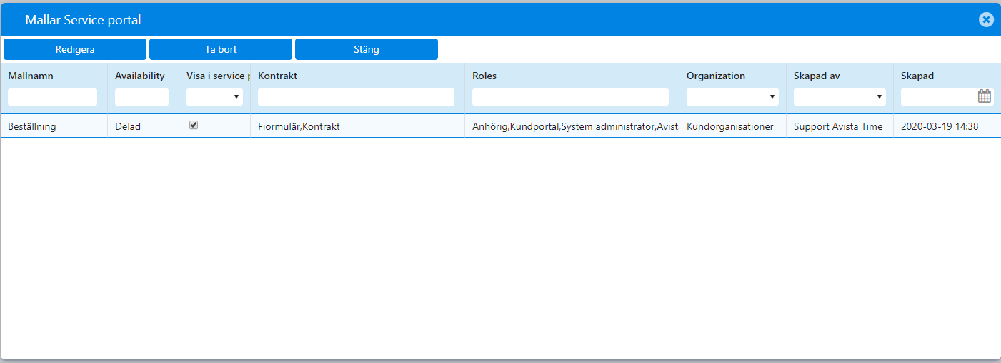Image resolution: width=1001 pixels, height=363 pixels.
Task: Open the calendar picker in Skapad filter
Action: (x=985, y=96)
